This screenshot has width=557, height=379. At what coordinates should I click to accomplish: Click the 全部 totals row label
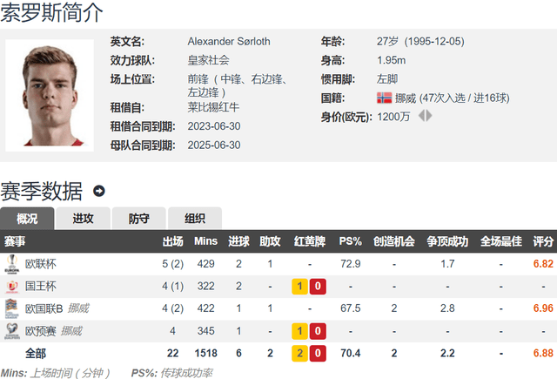pos(36,354)
